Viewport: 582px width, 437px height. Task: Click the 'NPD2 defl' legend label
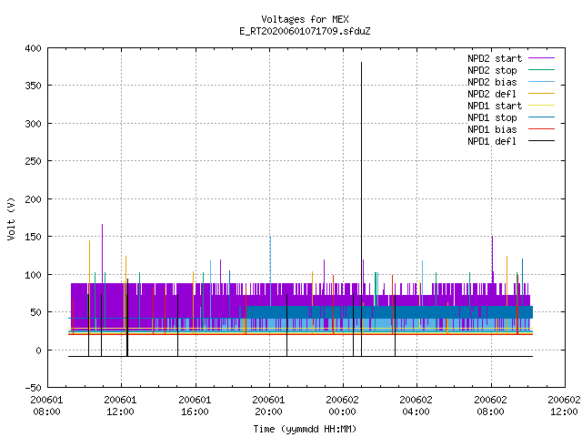pyautogui.click(x=492, y=94)
